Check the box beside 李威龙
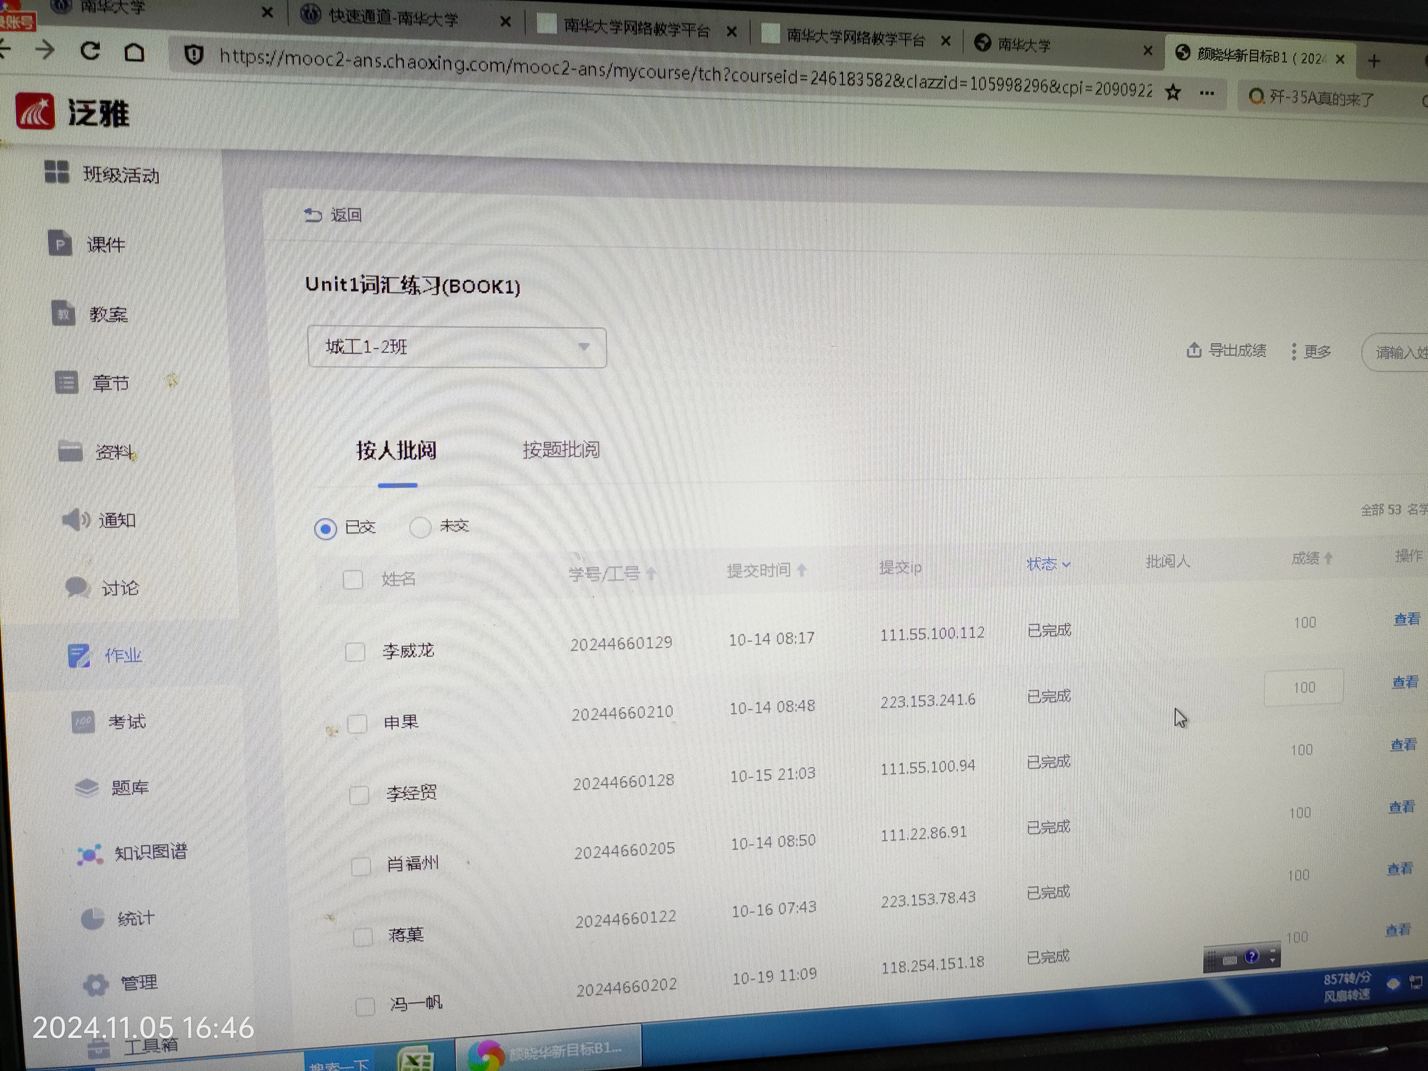 [x=355, y=652]
